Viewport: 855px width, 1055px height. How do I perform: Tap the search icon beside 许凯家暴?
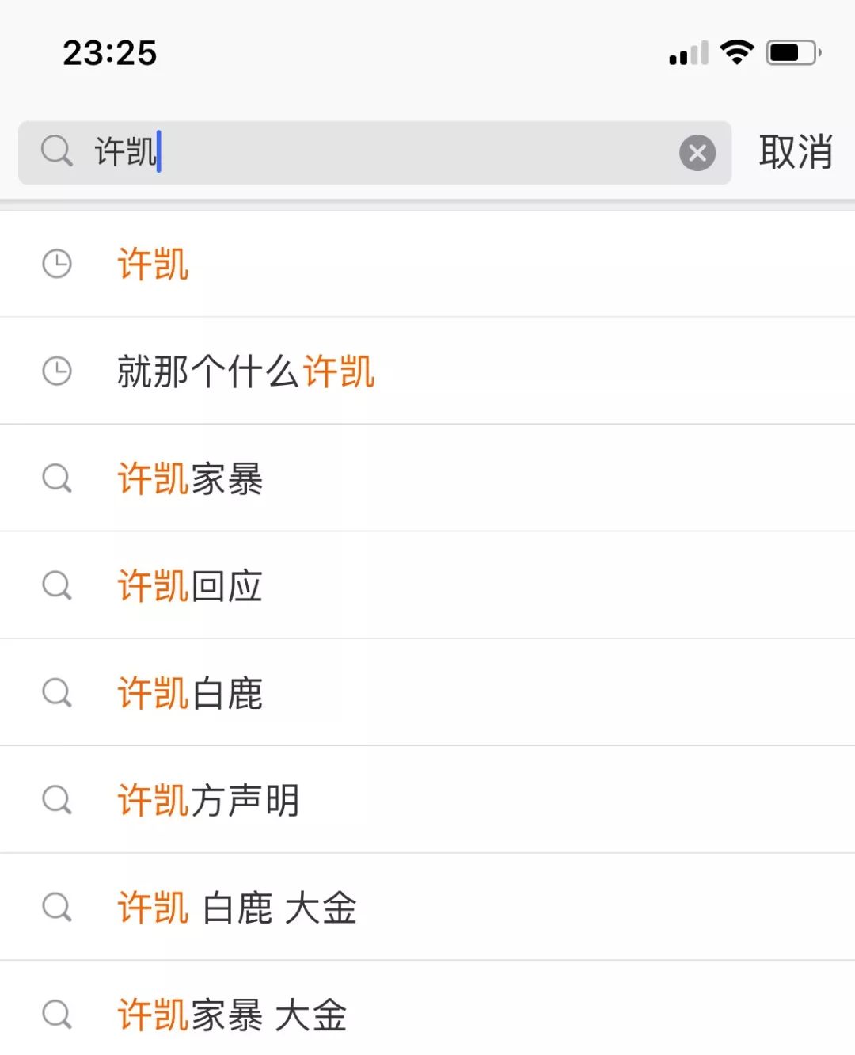[x=57, y=478]
